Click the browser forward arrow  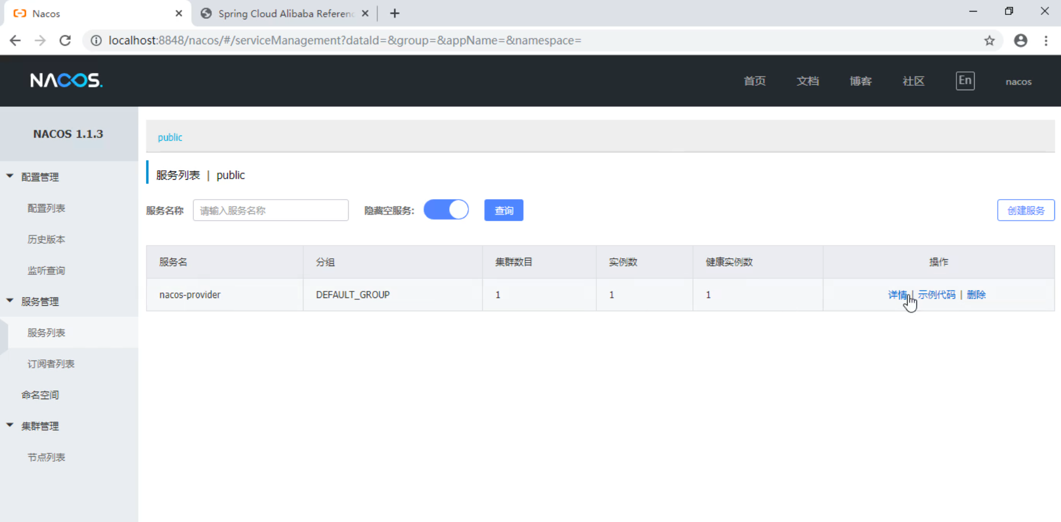(40, 40)
